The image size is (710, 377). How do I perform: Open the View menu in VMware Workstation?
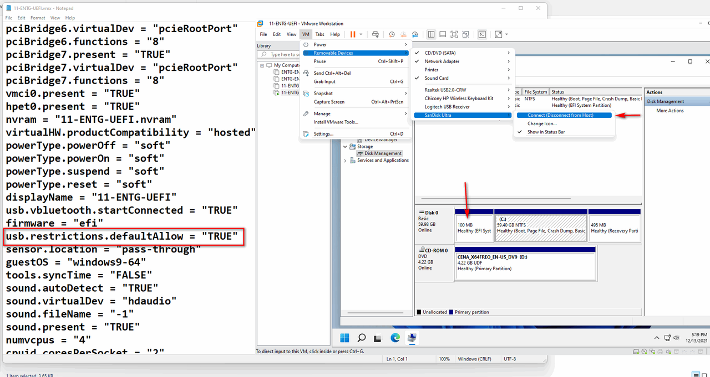pos(291,34)
